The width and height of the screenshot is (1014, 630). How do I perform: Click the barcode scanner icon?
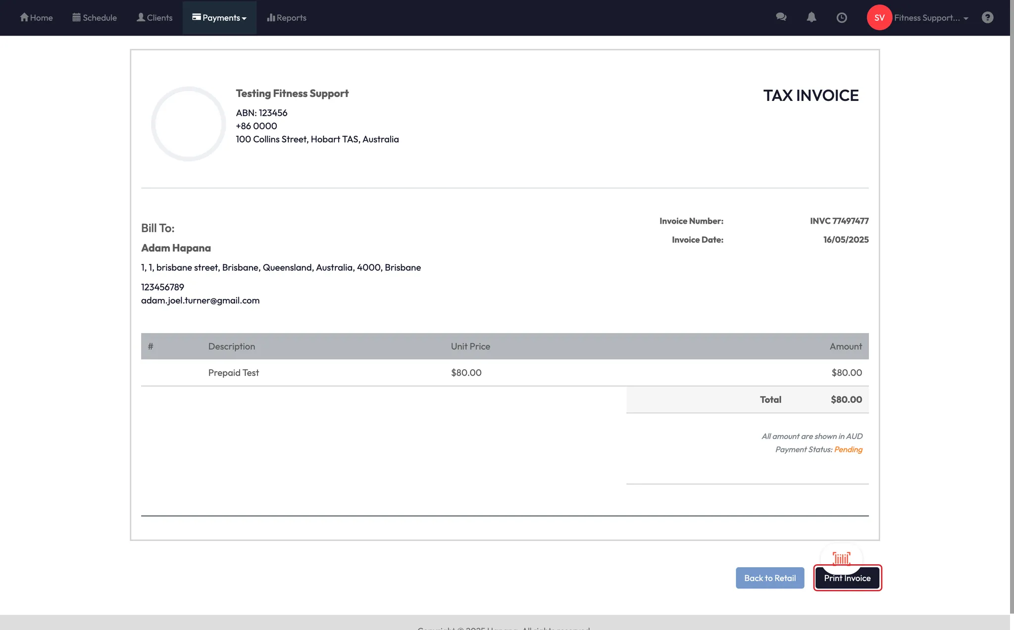pos(841,558)
